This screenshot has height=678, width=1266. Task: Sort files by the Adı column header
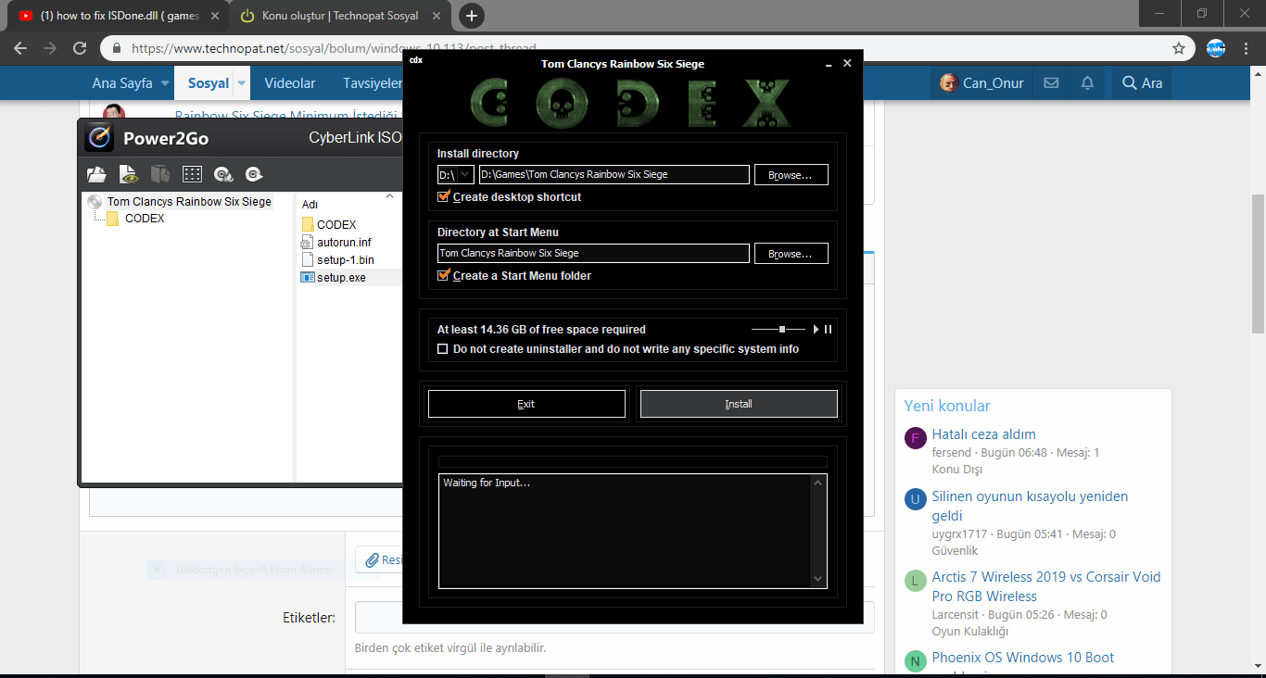coord(310,204)
